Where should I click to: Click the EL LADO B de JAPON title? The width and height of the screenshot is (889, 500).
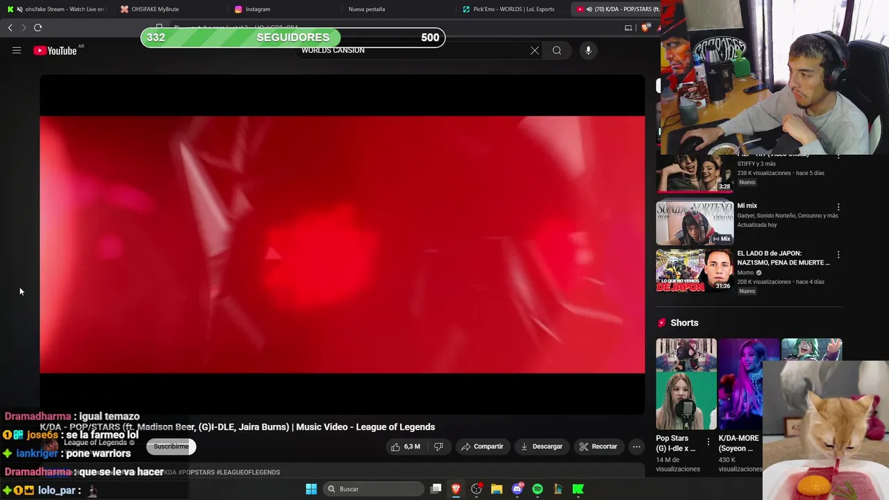pyautogui.click(x=783, y=258)
